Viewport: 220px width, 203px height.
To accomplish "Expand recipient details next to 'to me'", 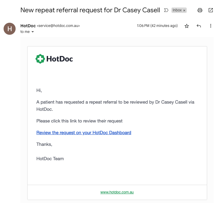I will (x=33, y=32).
